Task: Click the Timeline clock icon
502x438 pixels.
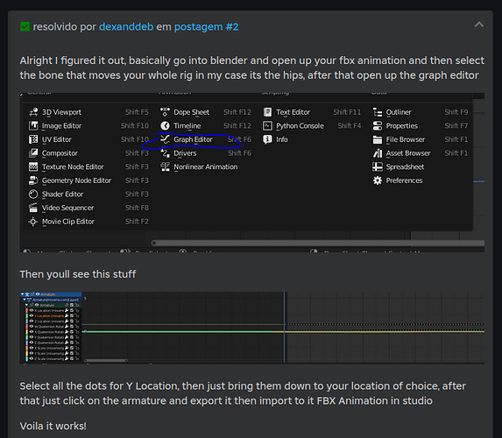Action: [165, 125]
